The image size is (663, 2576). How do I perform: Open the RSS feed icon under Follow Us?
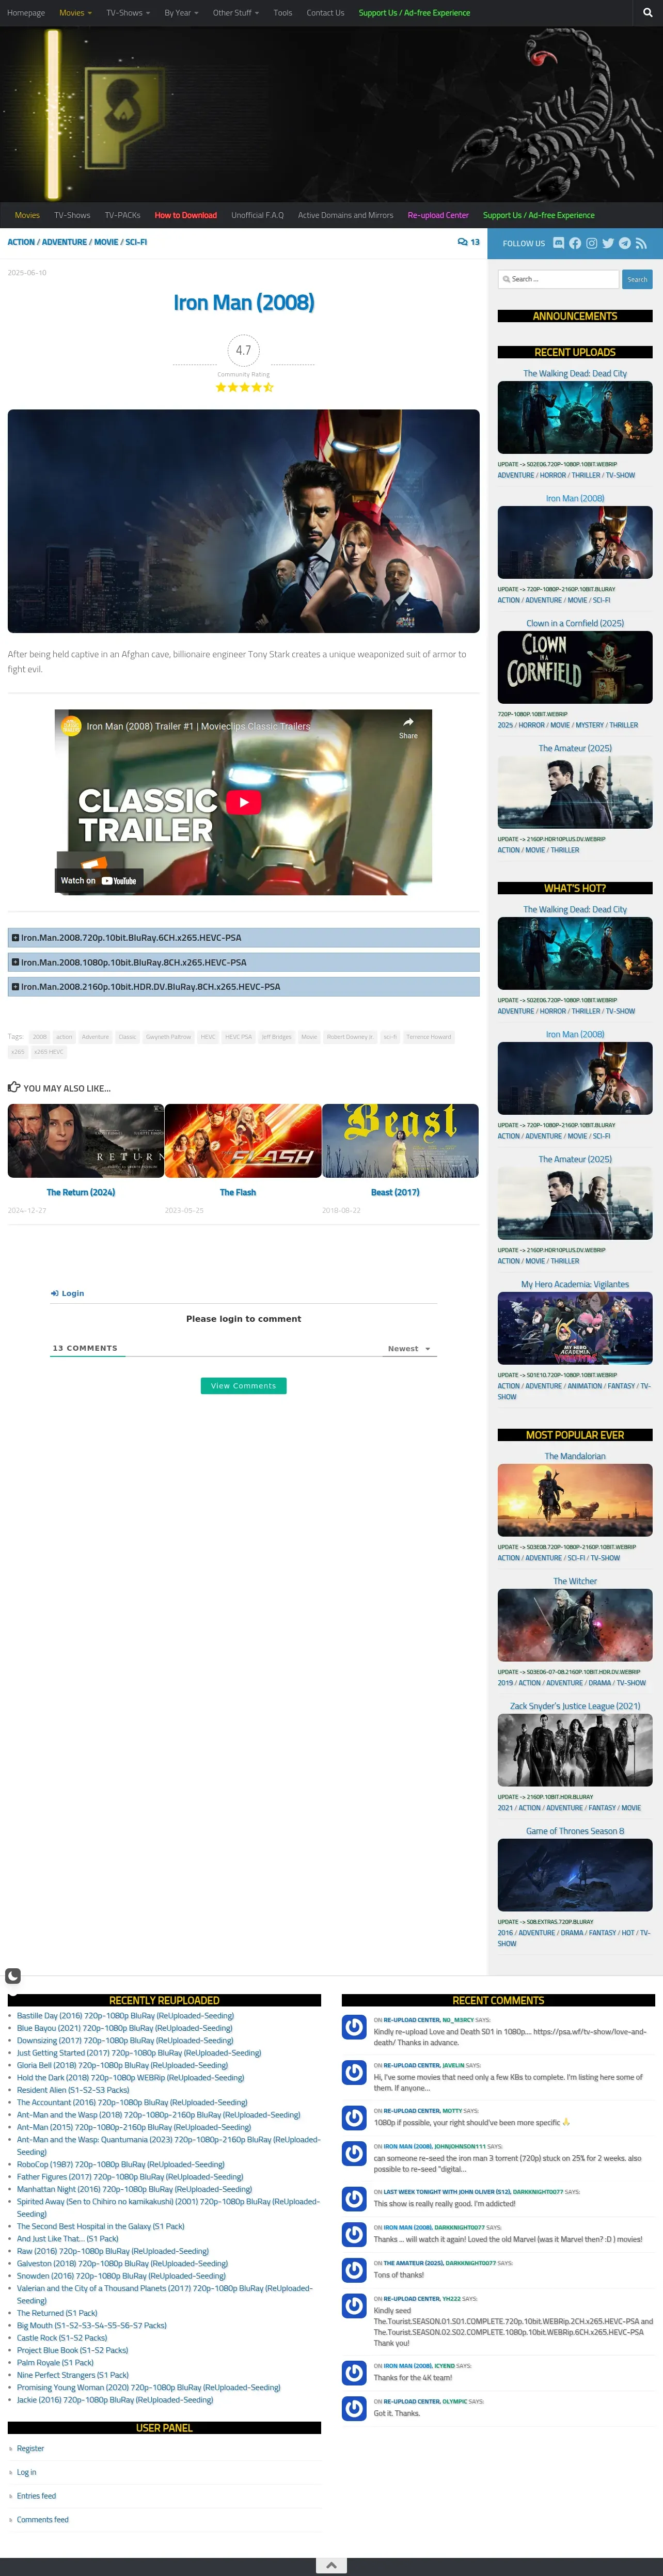[x=641, y=243]
